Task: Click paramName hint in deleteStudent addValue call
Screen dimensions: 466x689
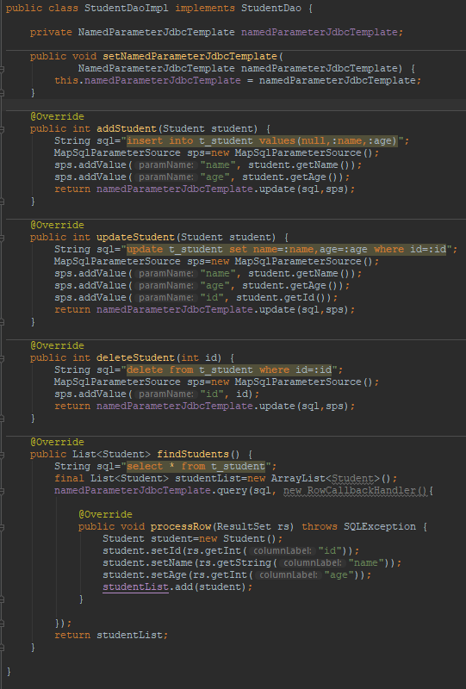Action: pos(165,394)
